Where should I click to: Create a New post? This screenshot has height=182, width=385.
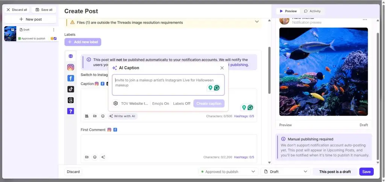pyautogui.click(x=30, y=19)
